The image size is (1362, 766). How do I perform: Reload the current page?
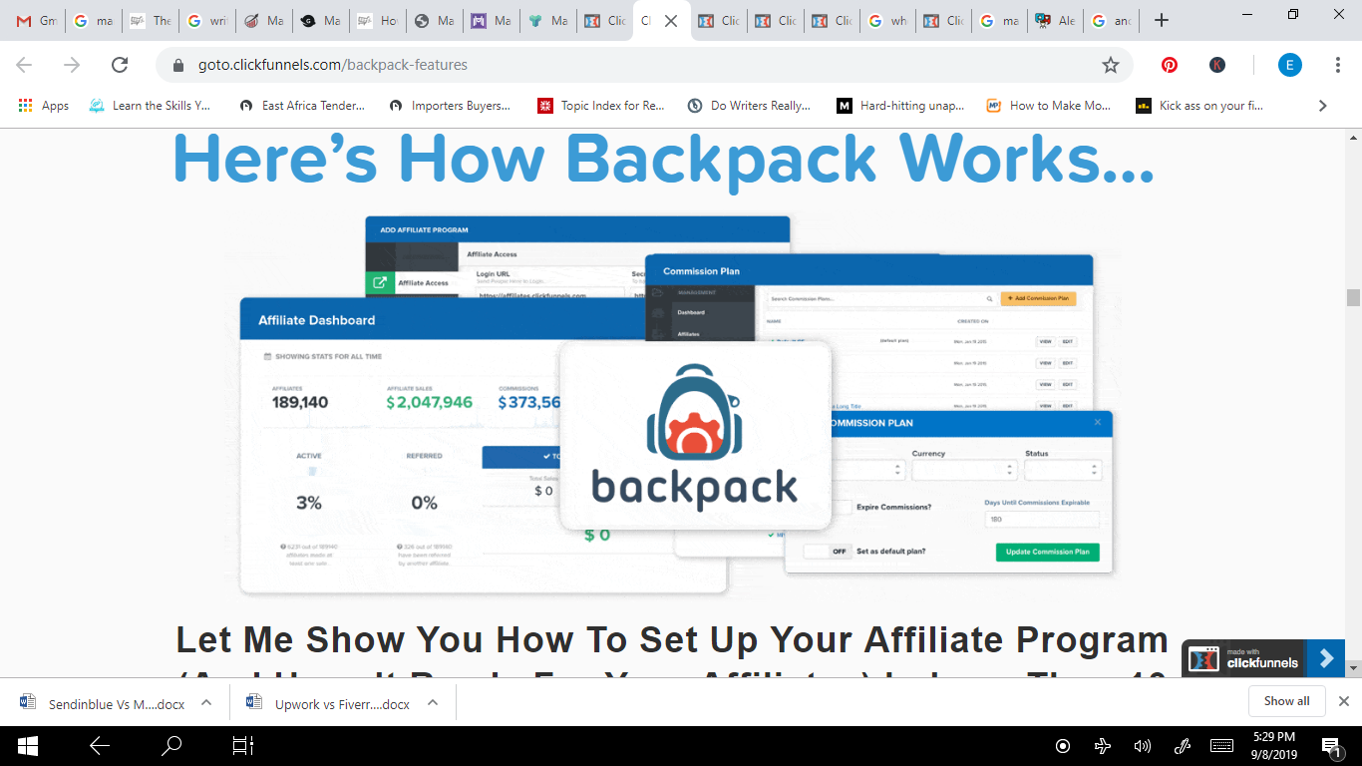click(x=120, y=65)
